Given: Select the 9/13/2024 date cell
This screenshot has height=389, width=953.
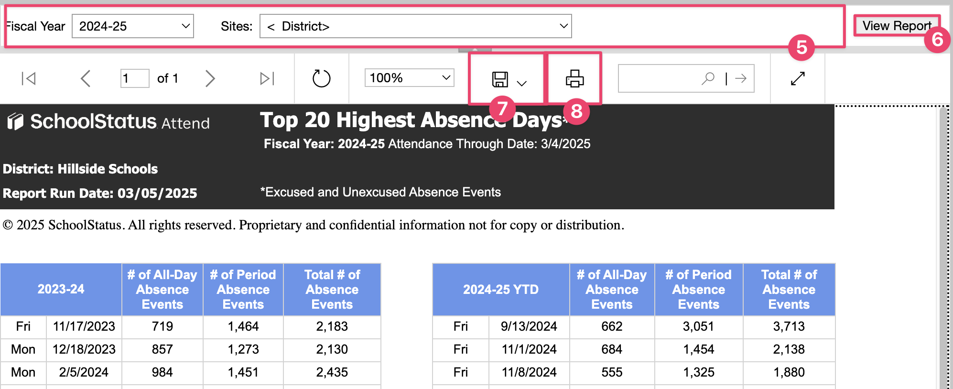Looking at the screenshot, I should click(x=529, y=327).
